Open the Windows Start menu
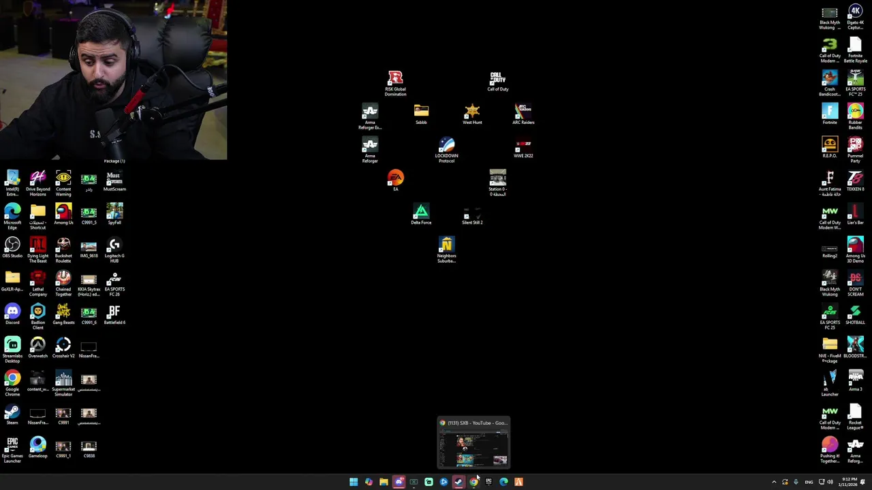This screenshot has height=490, width=872. (x=354, y=482)
